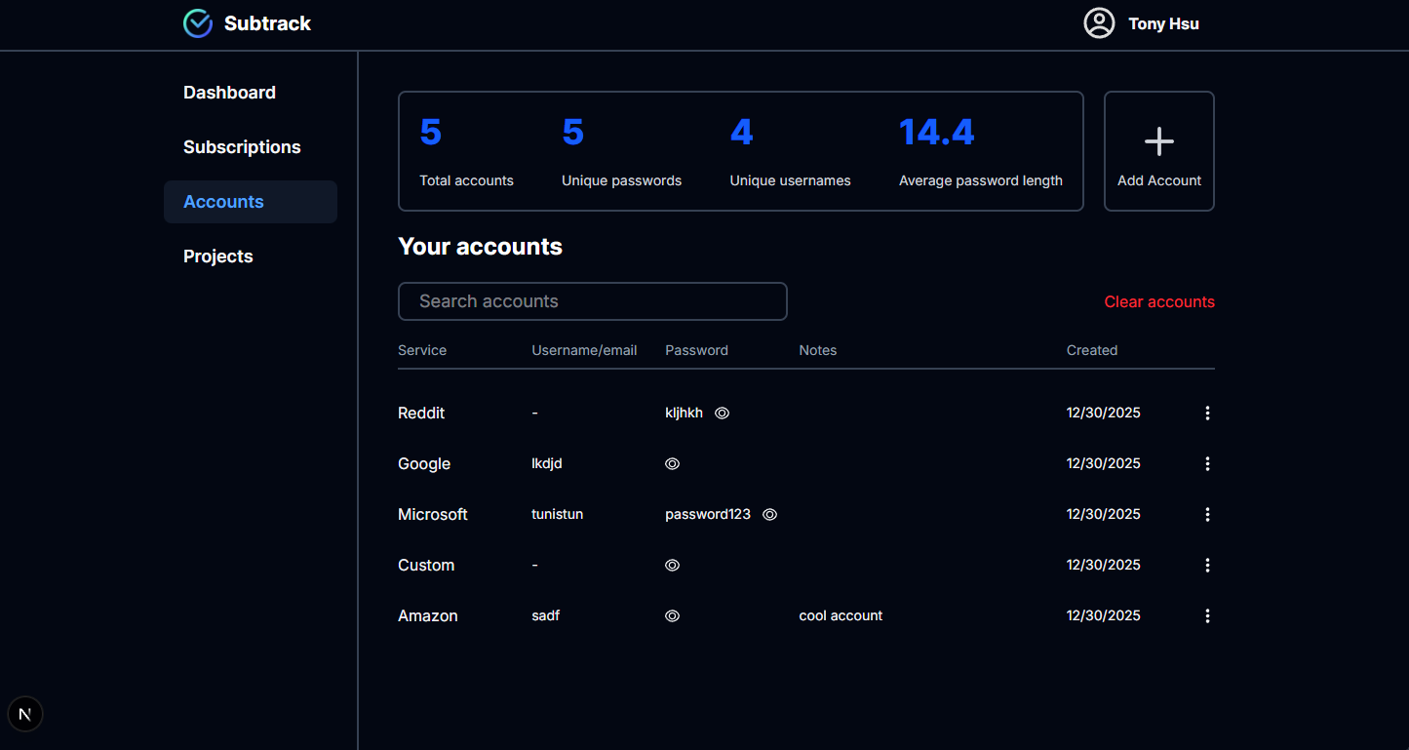
Task: Click the plus icon to add account
Action: [x=1158, y=142]
